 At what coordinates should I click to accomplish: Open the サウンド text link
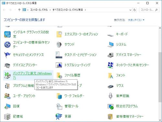point(70,44)
